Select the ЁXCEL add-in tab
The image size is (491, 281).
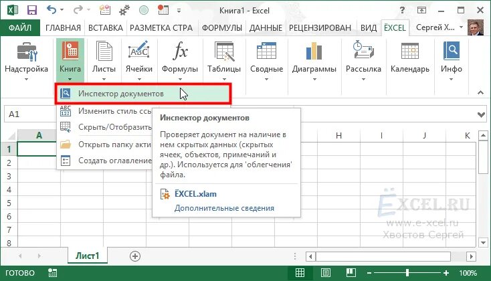(x=395, y=28)
